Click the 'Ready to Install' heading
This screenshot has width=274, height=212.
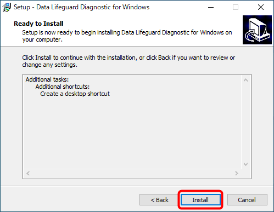pyautogui.click(x=38, y=24)
